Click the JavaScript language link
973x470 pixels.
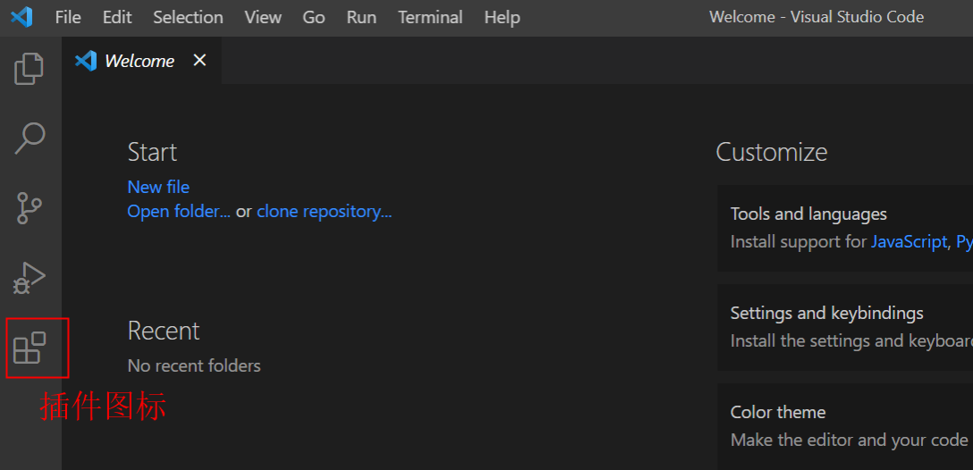pos(909,241)
